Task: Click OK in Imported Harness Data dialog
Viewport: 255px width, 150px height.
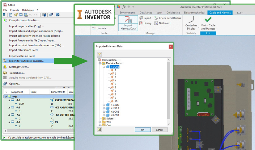Action: (142, 130)
